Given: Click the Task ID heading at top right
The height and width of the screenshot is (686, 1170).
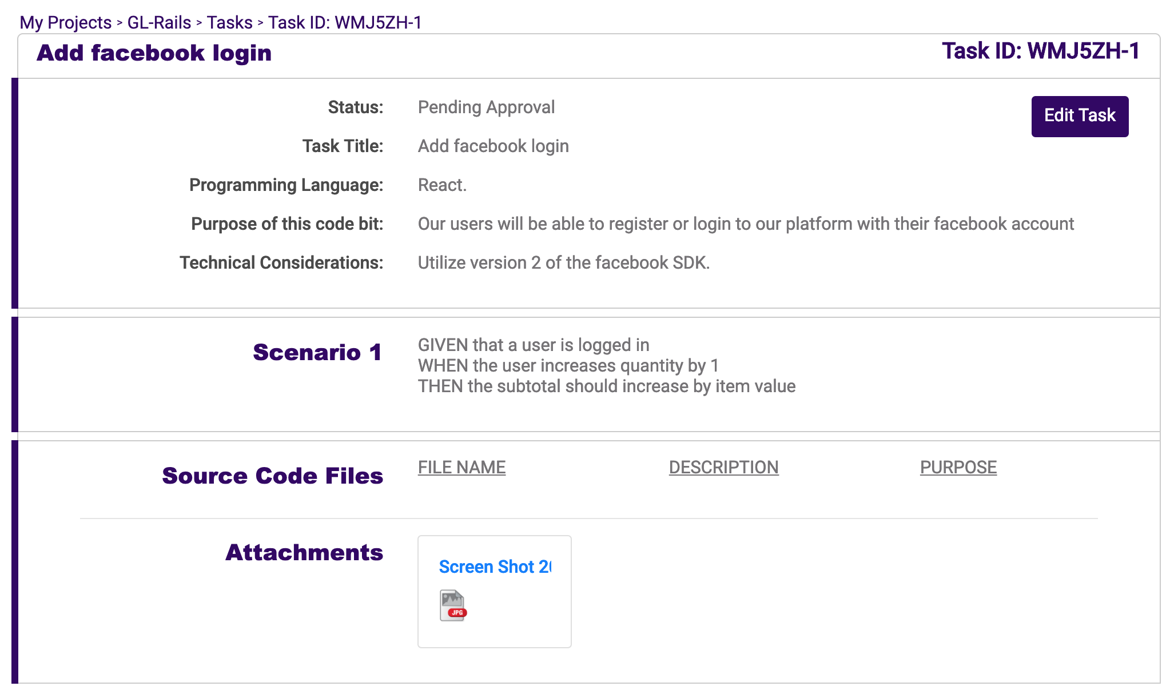Looking at the screenshot, I should click(x=1041, y=51).
